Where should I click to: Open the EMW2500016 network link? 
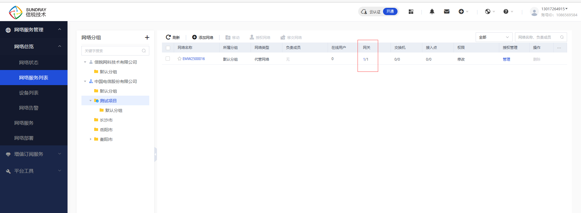coord(193,59)
